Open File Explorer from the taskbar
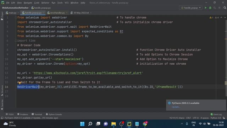This screenshot has height=128, width=227. click(x=113, y=124)
